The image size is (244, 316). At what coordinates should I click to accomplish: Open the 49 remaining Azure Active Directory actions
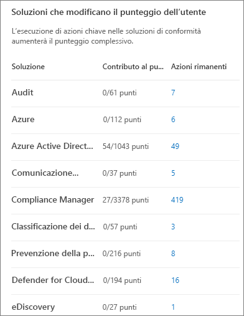pyautogui.click(x=175, y=146)
